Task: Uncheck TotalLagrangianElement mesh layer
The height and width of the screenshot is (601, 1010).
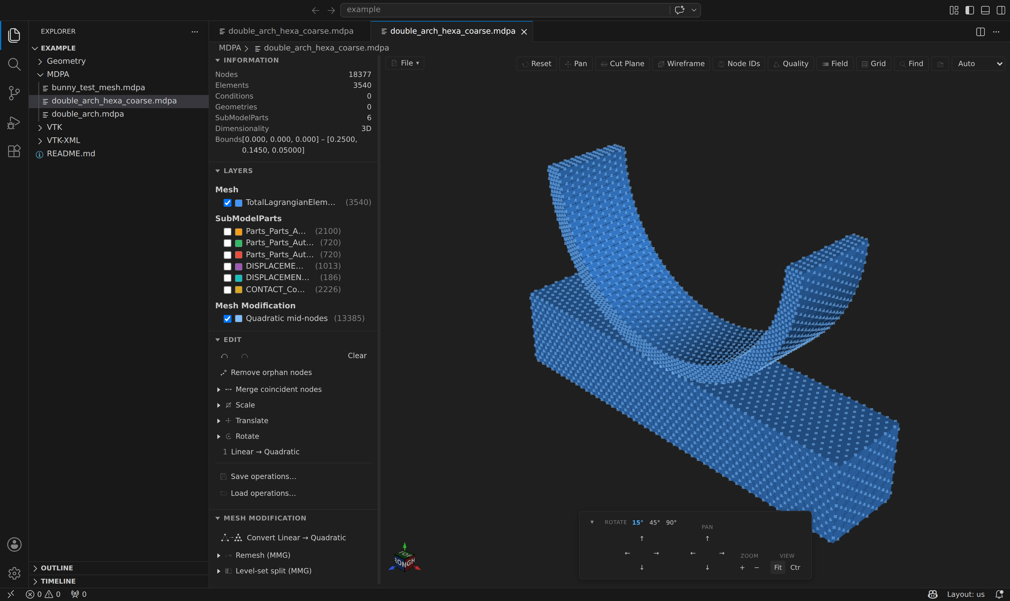Action: tap(227, 203)
